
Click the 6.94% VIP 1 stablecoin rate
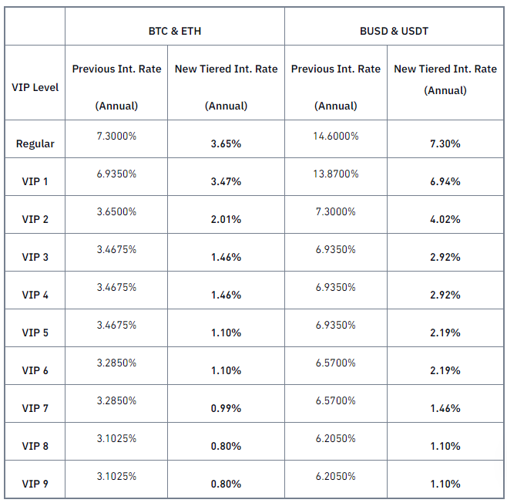[445, 181]
